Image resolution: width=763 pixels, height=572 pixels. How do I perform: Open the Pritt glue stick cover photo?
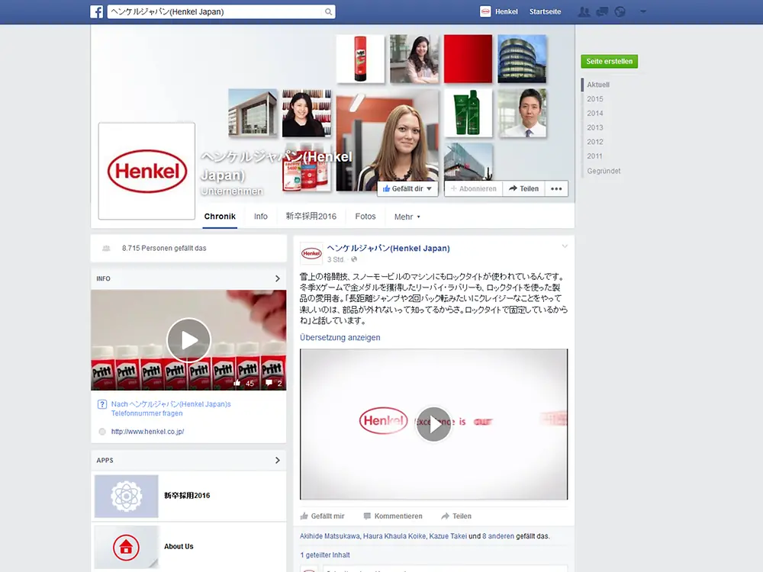pyautogui.click(x=360, y=59)
